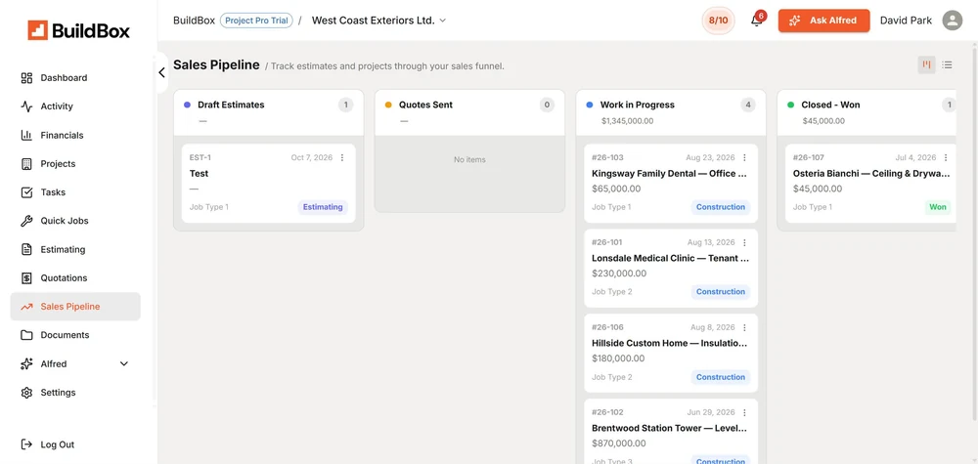Open options menu for Lonsdale Medical Clinic card

click(744, 242)
